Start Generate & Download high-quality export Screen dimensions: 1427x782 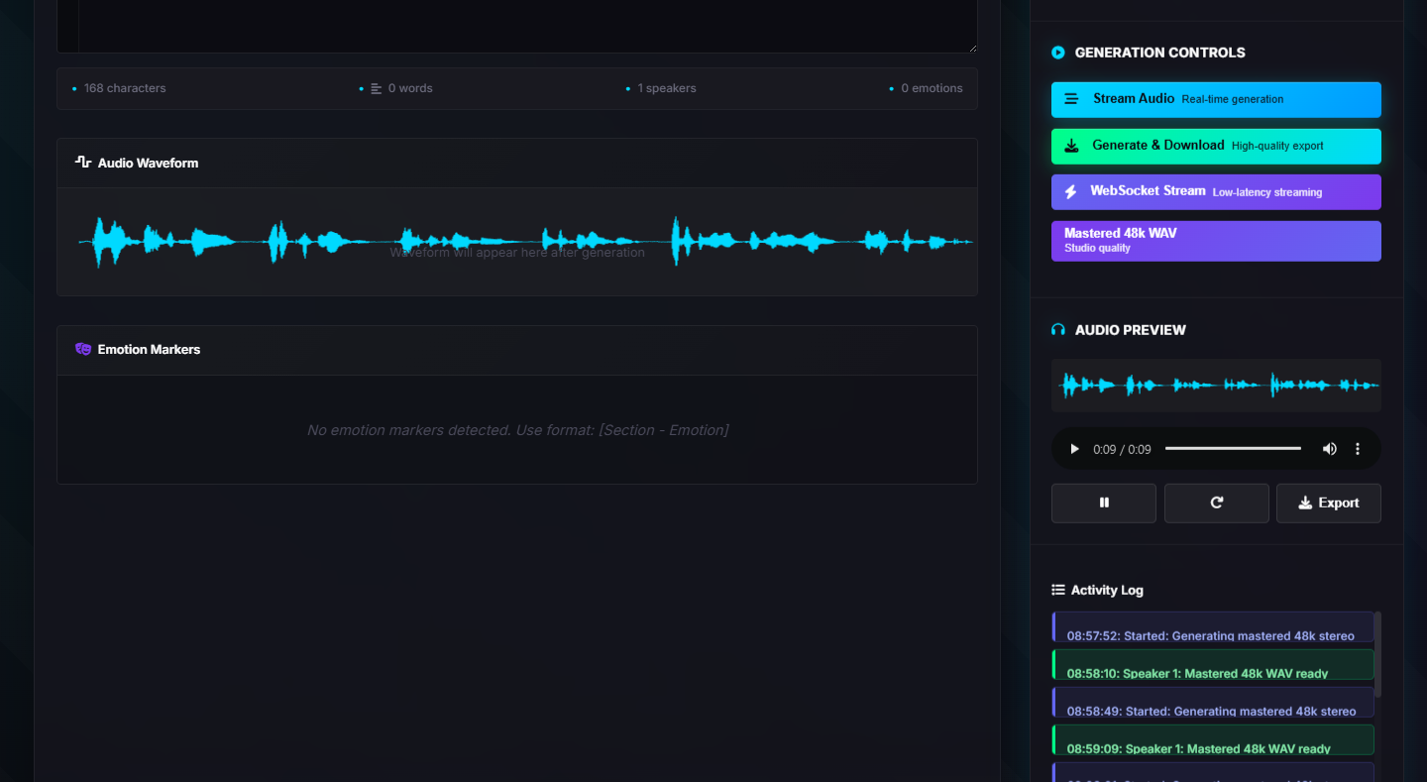pyautogui.click(x=1216, y=146)
